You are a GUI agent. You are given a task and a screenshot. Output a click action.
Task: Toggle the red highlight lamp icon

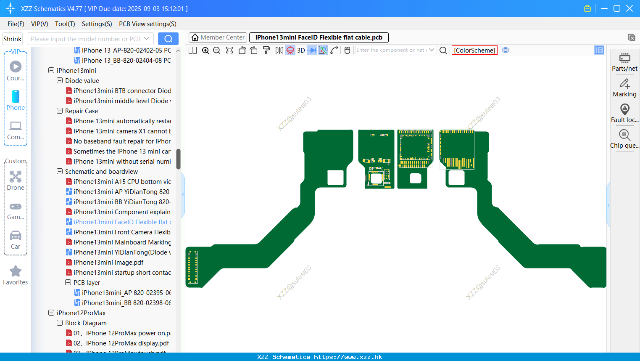pos(290,50)
